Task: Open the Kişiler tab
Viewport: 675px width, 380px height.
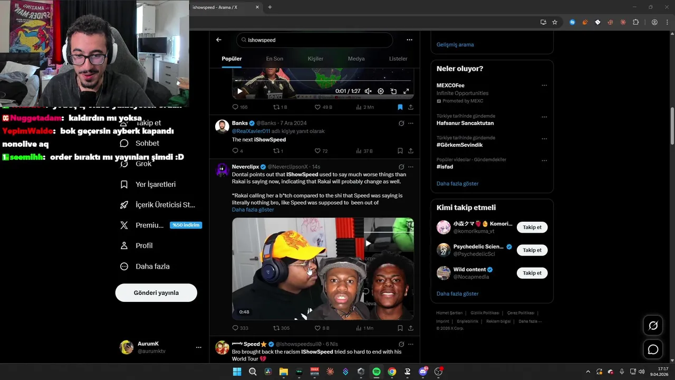Action: pos(315,59)
